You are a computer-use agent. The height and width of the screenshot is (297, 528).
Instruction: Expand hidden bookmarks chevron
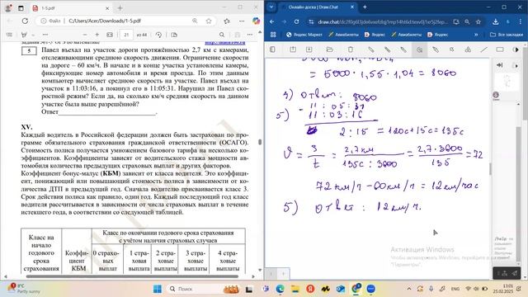pyautogui.click(x=476, y=35)
